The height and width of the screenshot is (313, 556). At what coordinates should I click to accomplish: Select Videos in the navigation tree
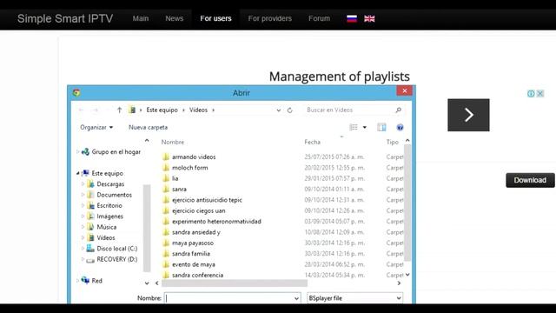point(106,237)
